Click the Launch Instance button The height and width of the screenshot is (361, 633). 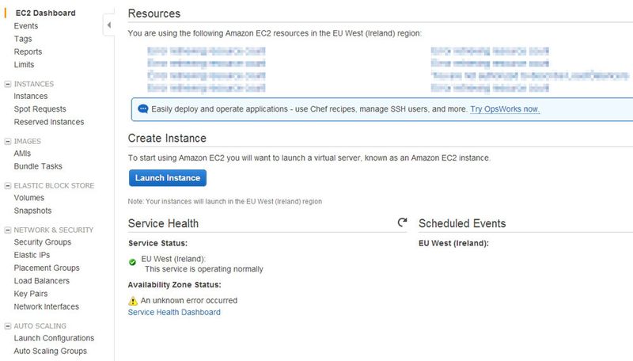point(168,177)
